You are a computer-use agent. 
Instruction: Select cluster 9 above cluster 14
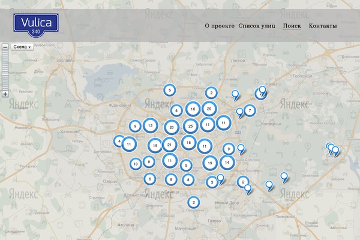click(229, 149)
